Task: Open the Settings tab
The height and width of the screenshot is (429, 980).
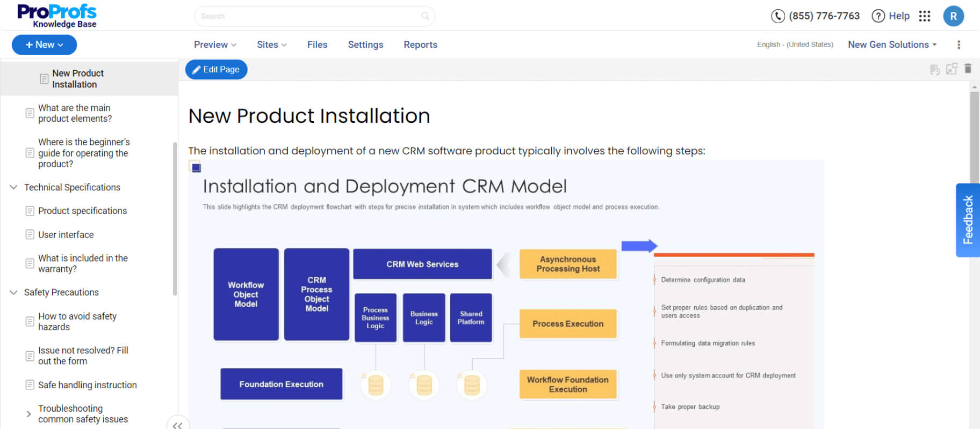Action: tap(365, 45)
